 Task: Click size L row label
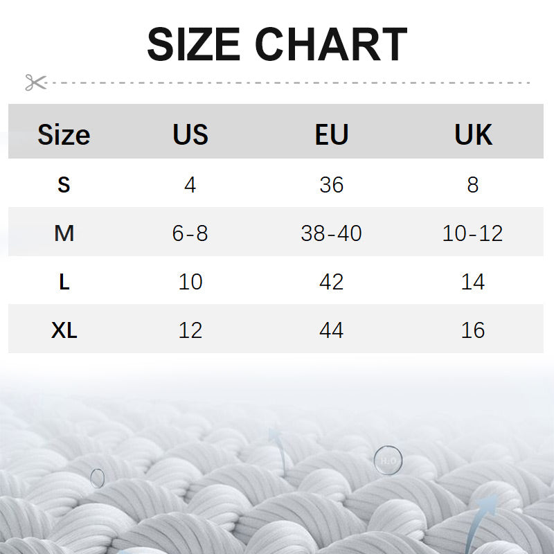(x=64, y=282)
